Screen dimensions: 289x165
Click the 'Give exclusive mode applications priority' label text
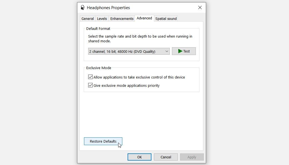pyautogui.click(x=126, y=85)
